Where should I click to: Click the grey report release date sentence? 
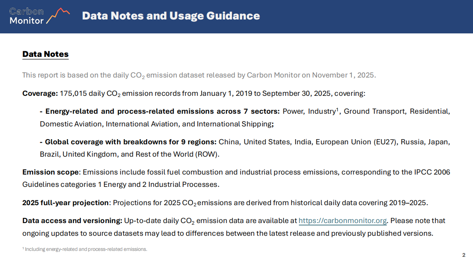click(x=199, y=75)
